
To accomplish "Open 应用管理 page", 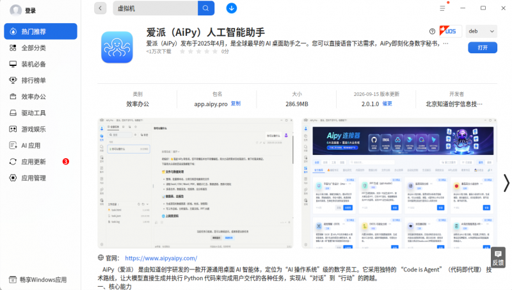I will click(40, 178).
